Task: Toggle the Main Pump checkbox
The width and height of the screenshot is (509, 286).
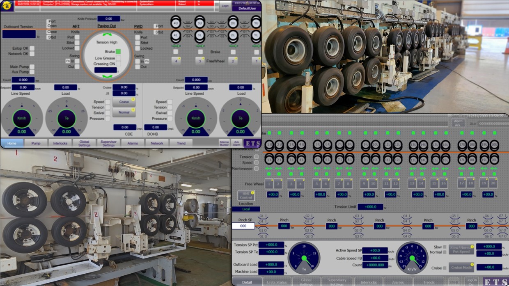Action: tap(32, 67)
